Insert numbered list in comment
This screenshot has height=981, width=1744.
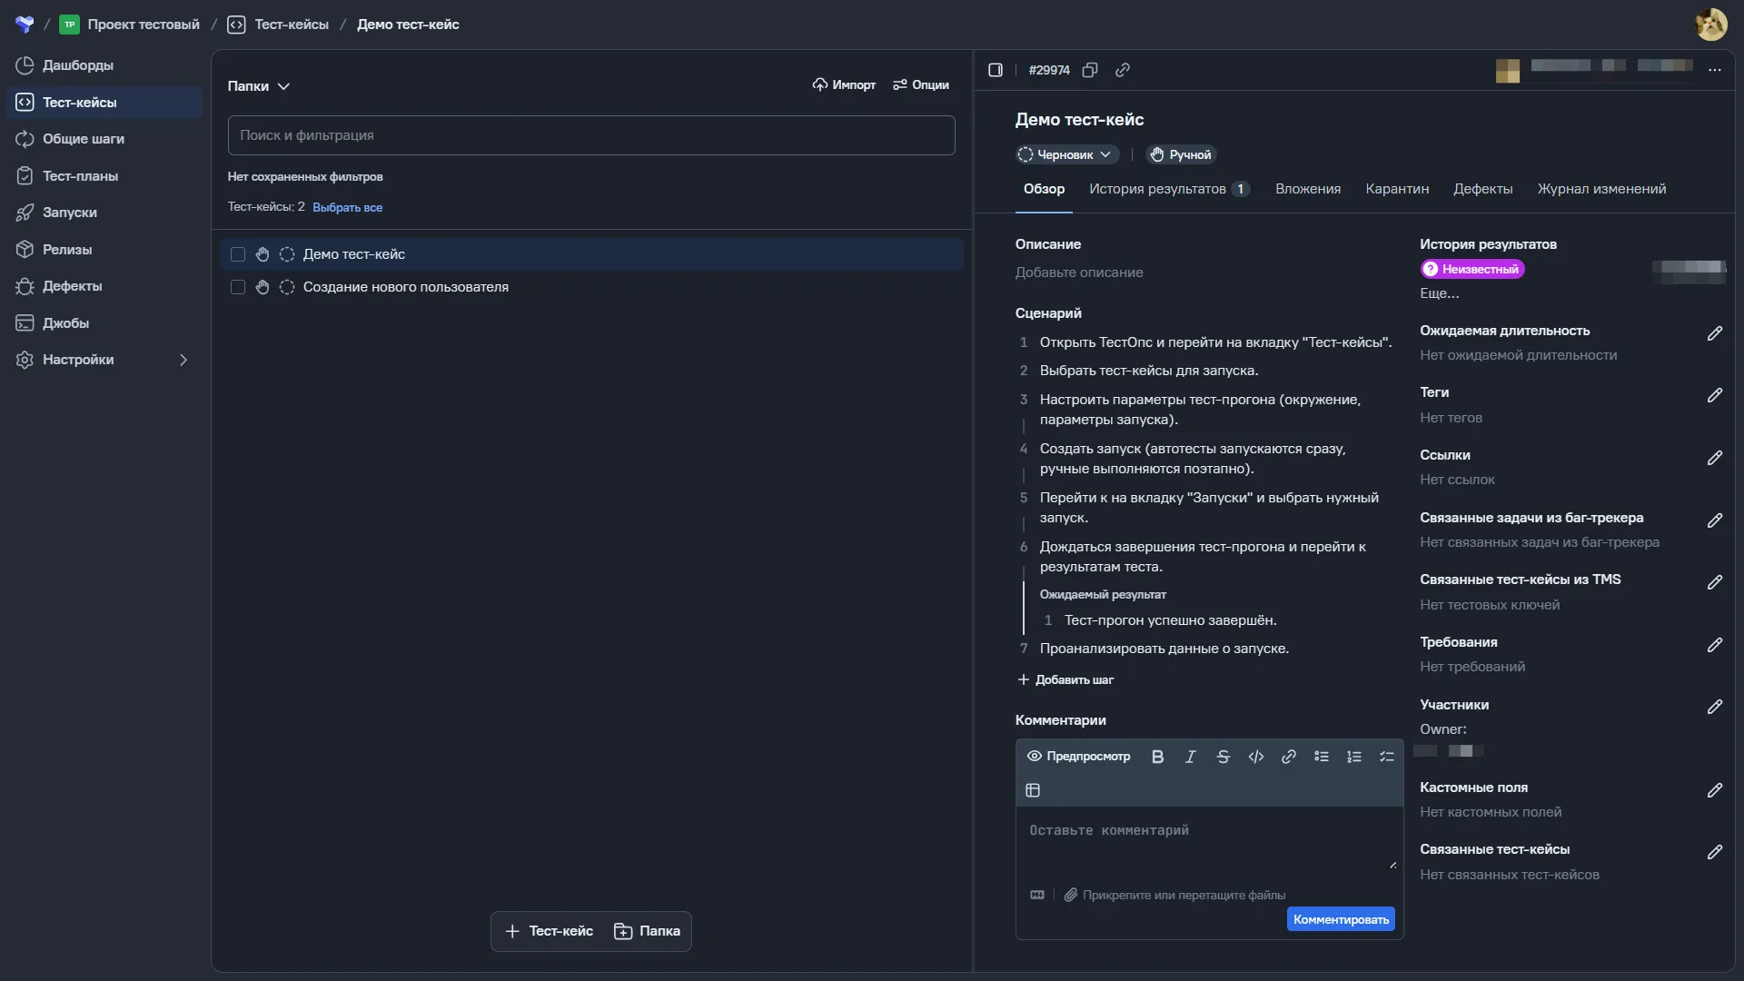[1354, 757]
